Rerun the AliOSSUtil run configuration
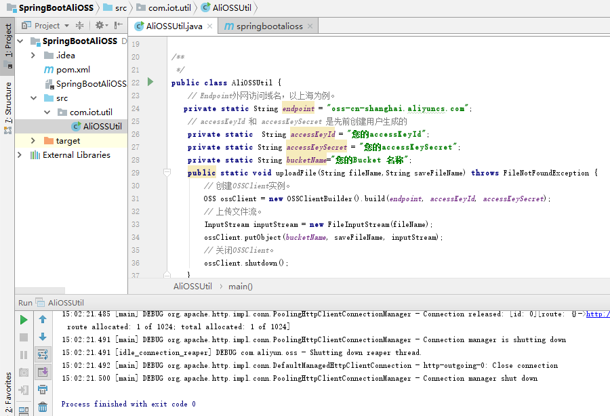Screen dimensions: 610x416 (23, 319)
